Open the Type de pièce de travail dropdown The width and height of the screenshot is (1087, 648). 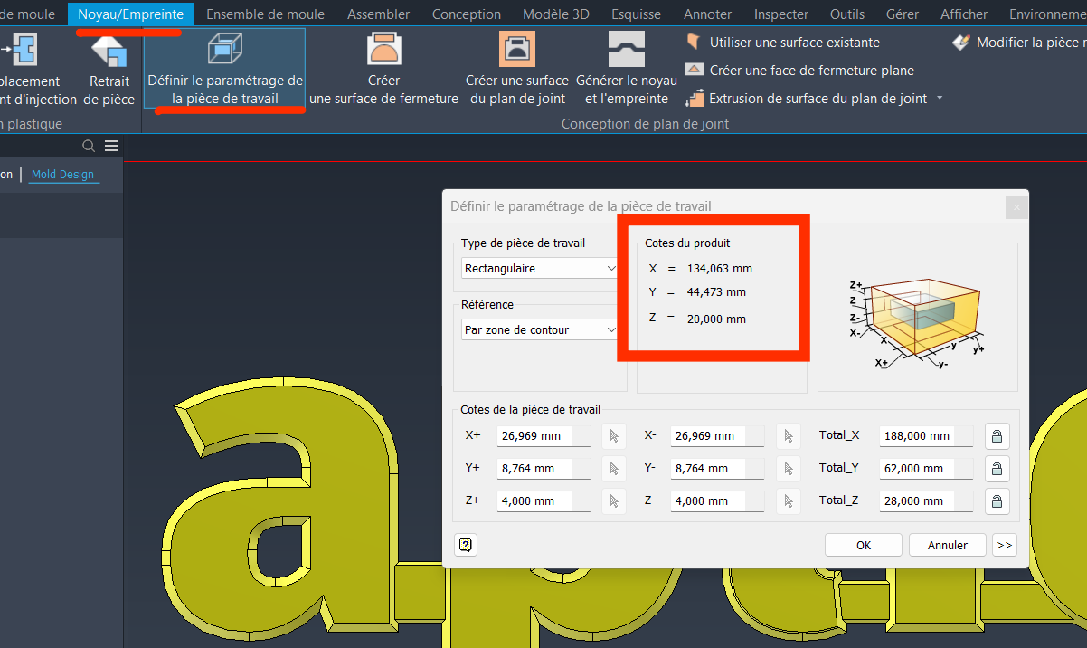(x=539, y=269)
